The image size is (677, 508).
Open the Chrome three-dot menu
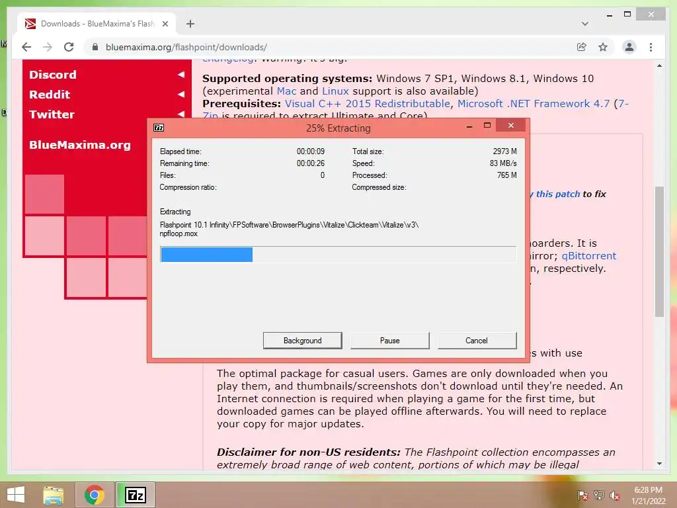tap(651, 47)
